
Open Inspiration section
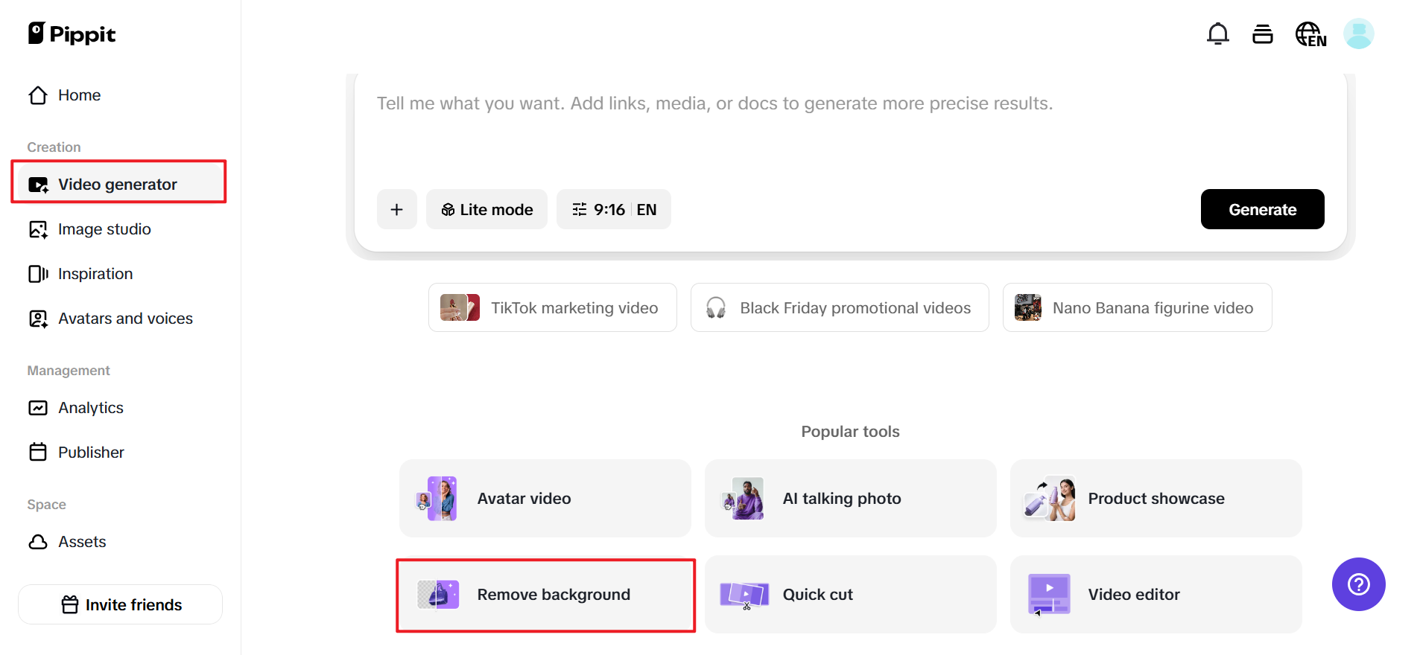click(x=95, y=274)
